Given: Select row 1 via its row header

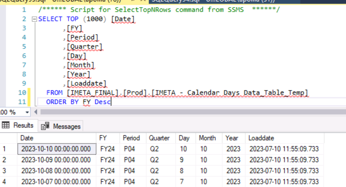Looking at the screenshot, I should (x=8, y=149).
